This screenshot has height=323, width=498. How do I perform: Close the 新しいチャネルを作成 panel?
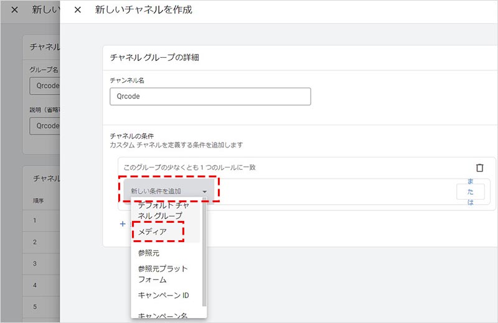pyautogui.click(x=77, y=11)
